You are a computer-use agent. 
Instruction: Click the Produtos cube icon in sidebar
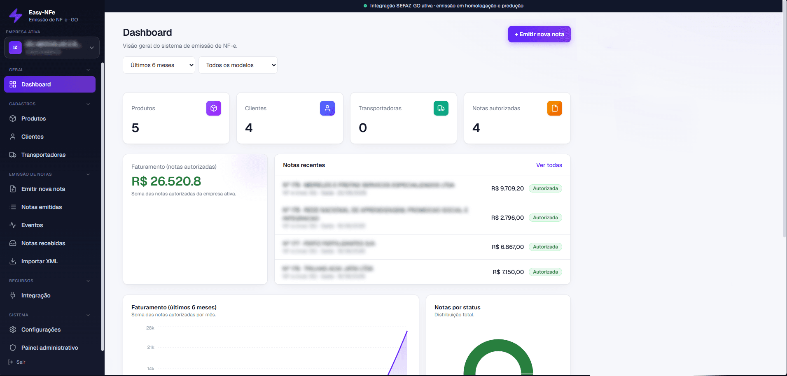[13, 118]
